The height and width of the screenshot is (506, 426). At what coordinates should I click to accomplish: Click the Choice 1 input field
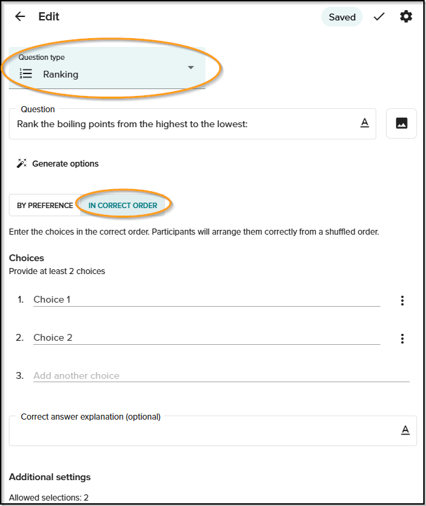tap(207, 300)
